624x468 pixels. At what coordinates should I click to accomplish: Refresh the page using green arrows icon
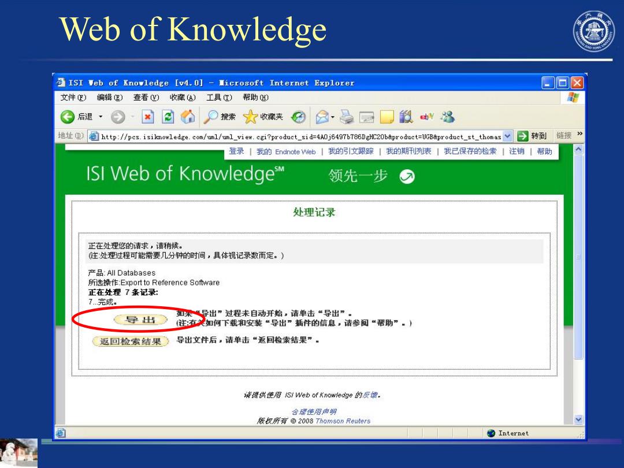coord(168,117)
